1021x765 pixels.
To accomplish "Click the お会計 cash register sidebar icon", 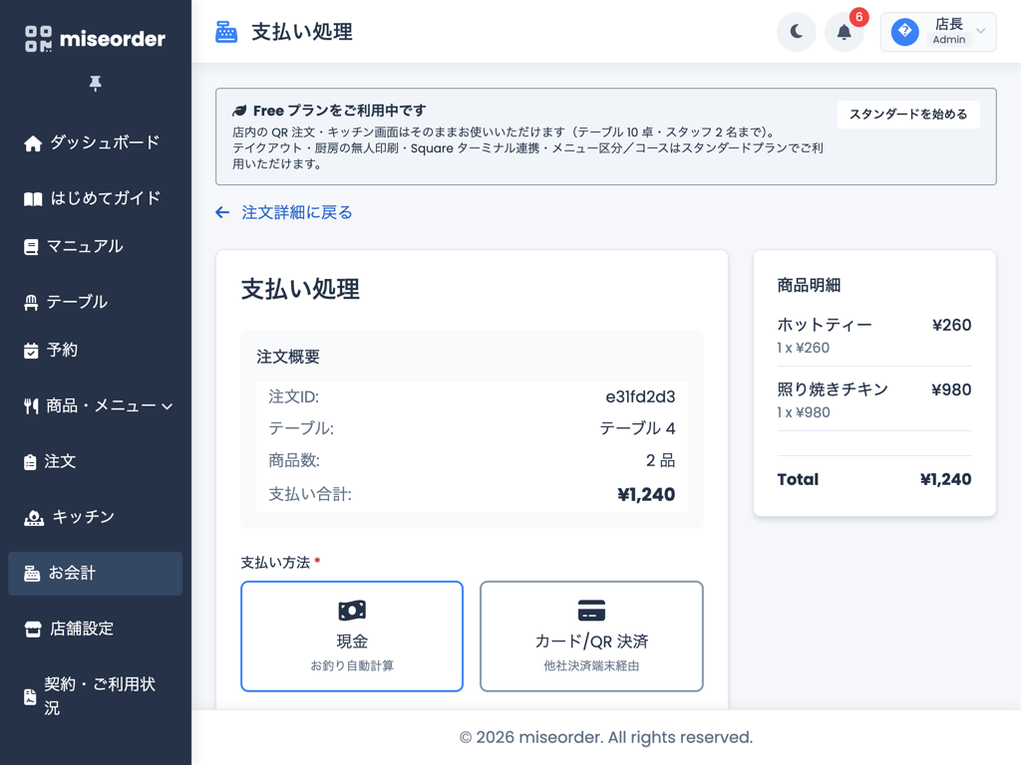I will tap(32, 574).
